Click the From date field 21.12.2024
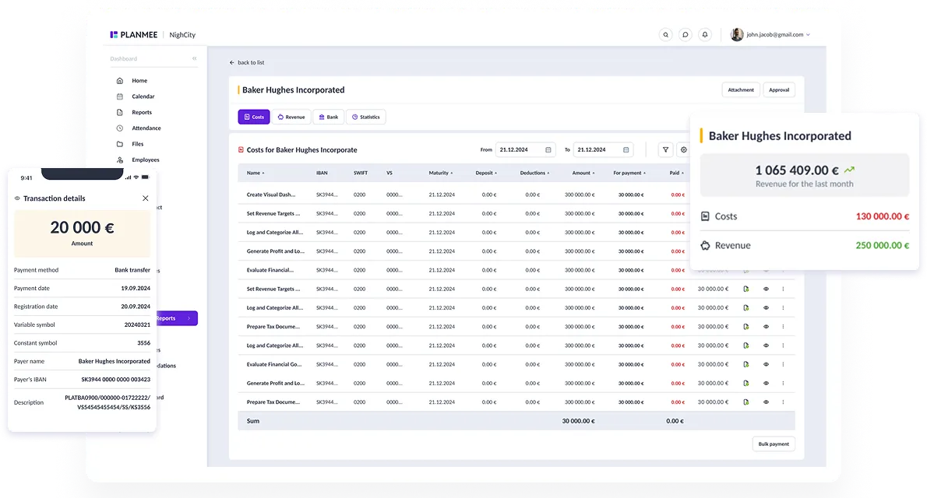The image size is (927, 498). tap(525, 150)
